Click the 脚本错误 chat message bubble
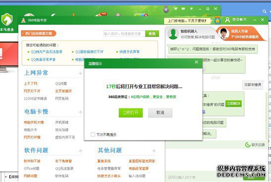The height and width of the screenshot is (182, 271). [x=253, y=85]
